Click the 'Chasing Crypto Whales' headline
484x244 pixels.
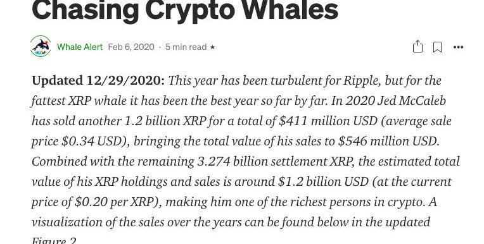coord(185,10)
